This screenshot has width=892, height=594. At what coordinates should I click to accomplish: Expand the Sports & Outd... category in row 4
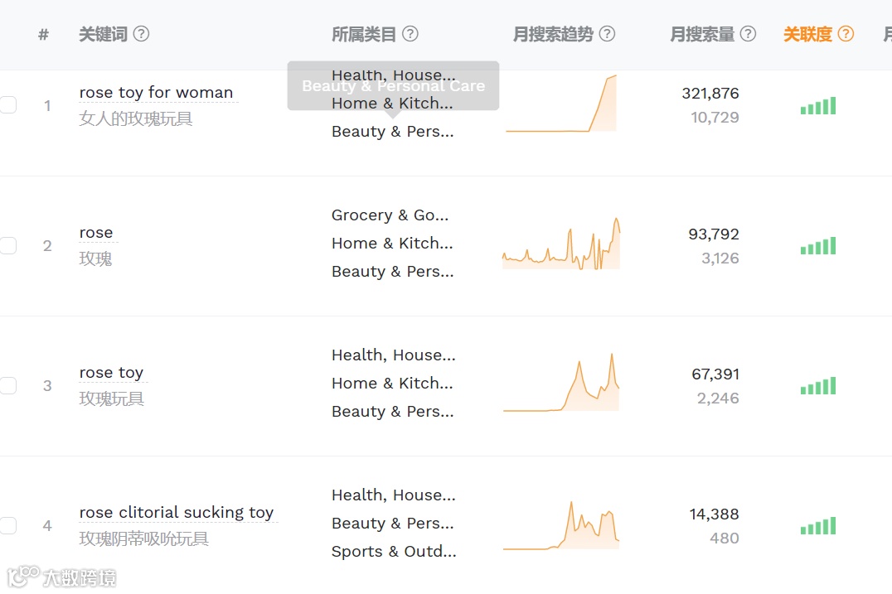[394, 551]
